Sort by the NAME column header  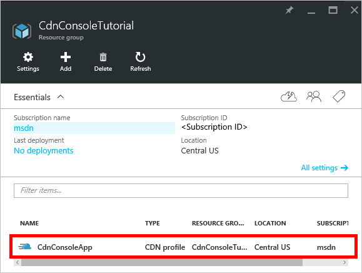[x=29, y=224]
